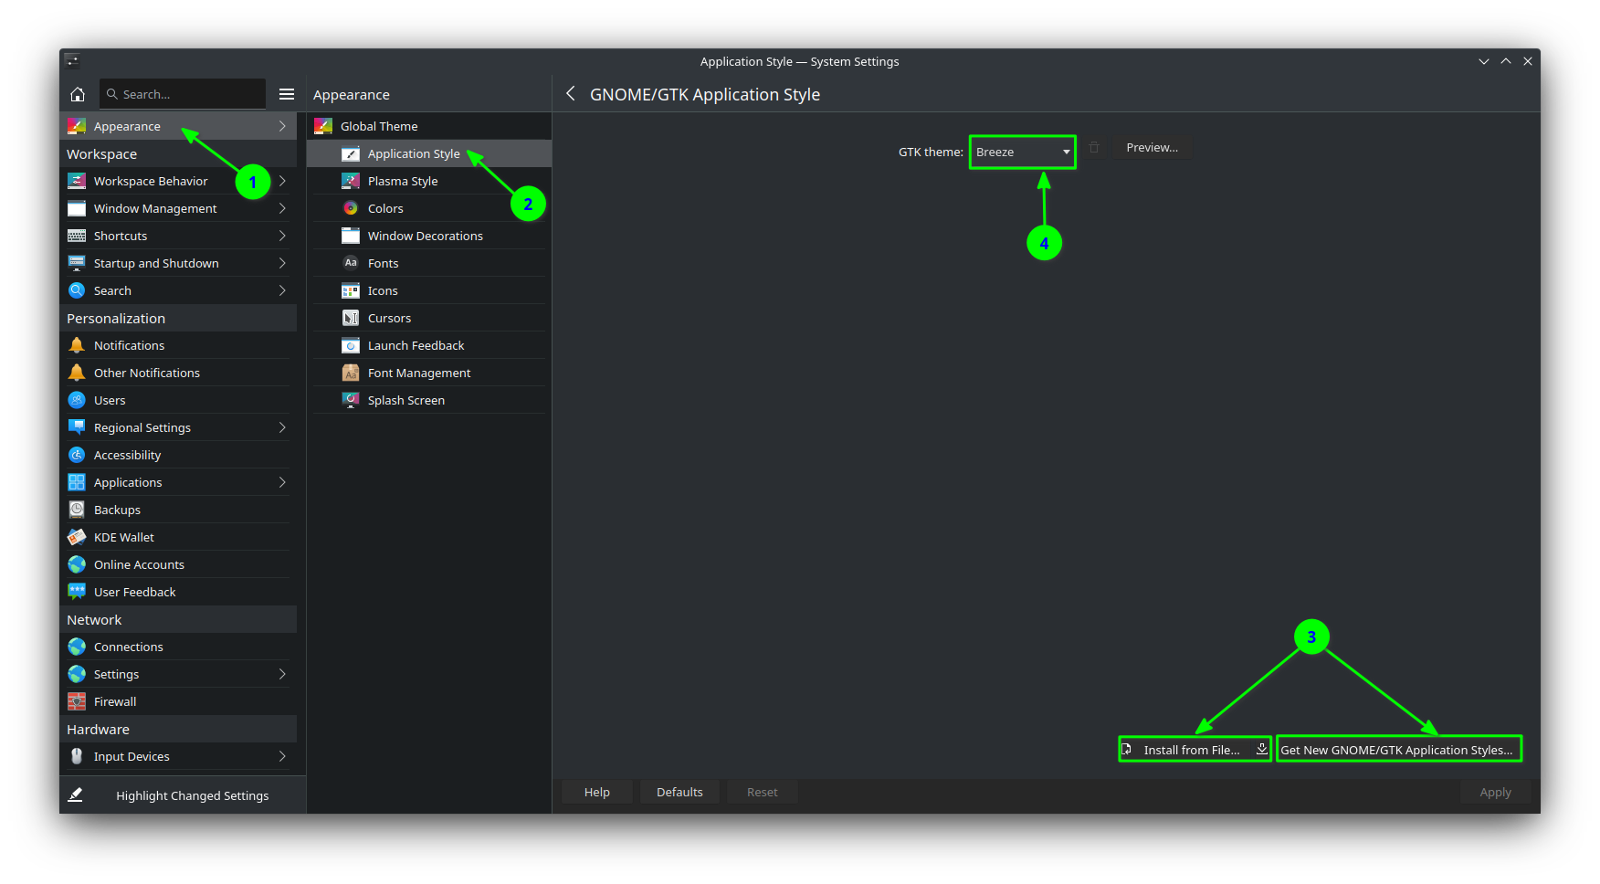Viewport: 1600px width, 884px height.
Task: Click the Colors wheel icon
Action: tap(351, 208)
